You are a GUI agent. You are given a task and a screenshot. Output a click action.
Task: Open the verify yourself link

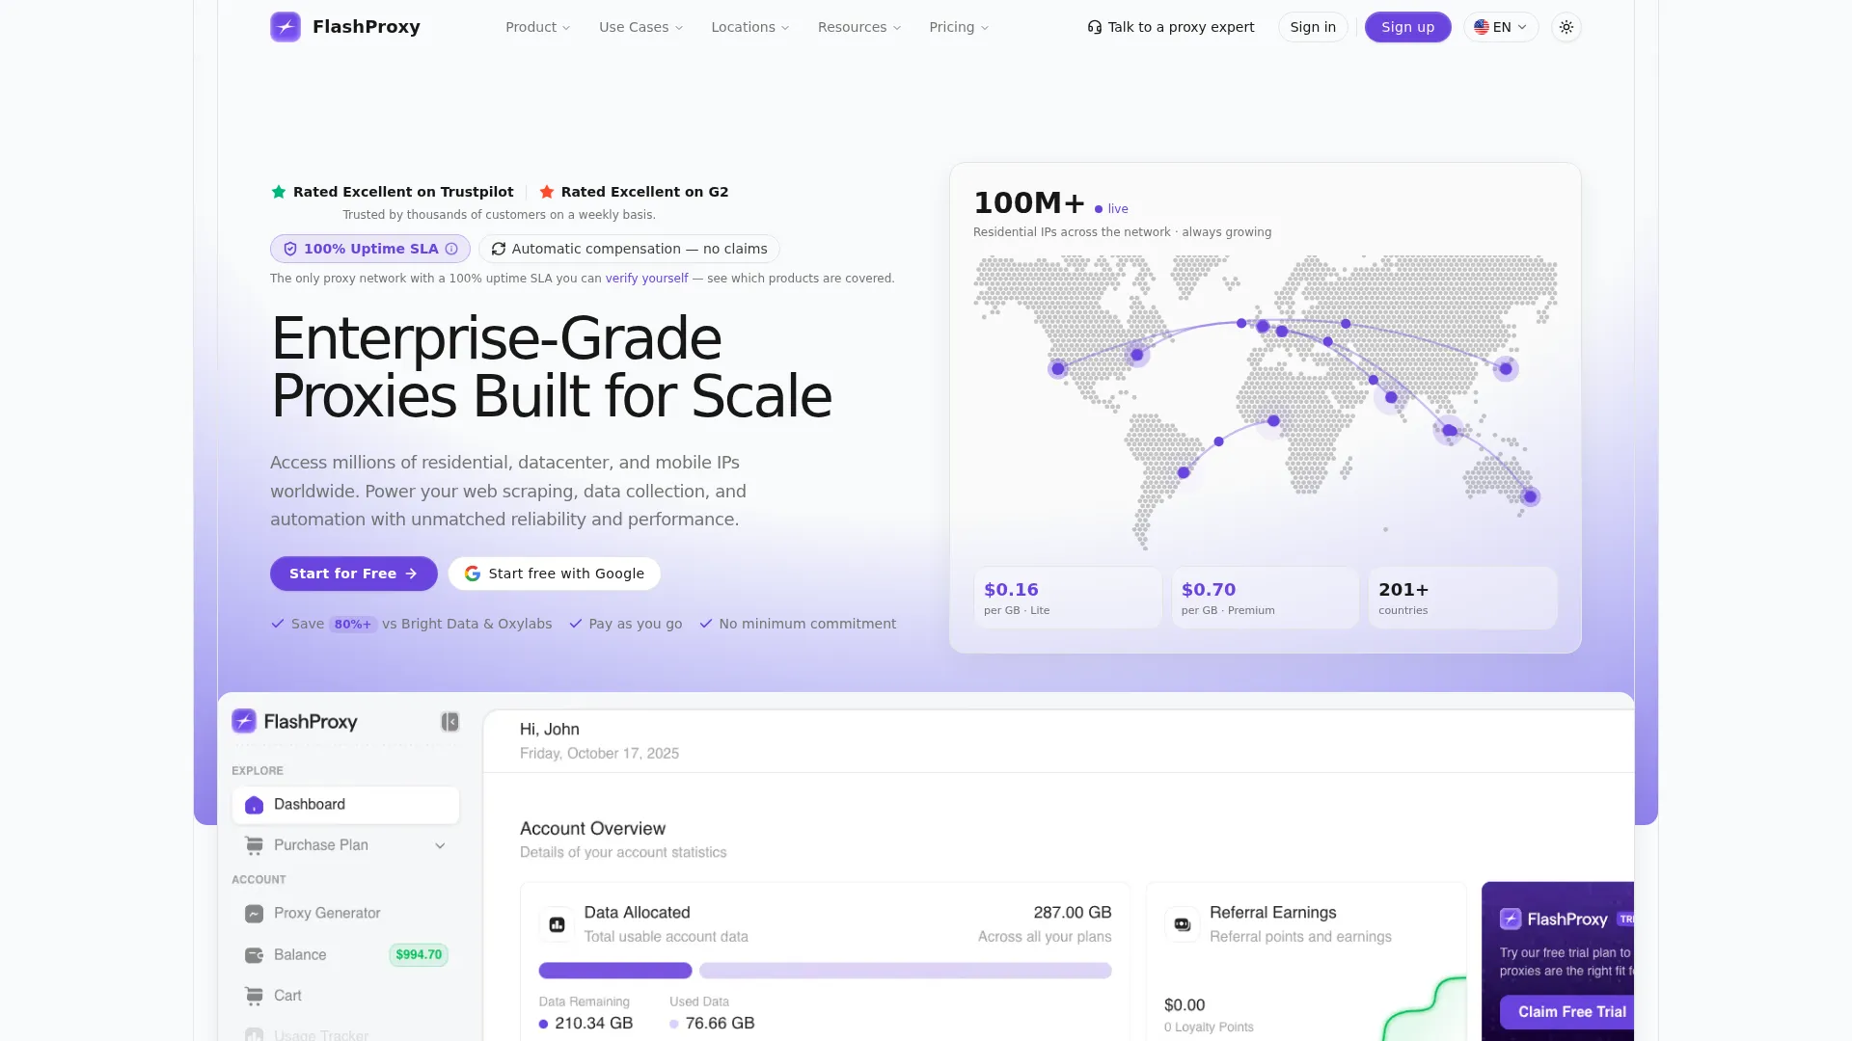click(x=646, y=279)
